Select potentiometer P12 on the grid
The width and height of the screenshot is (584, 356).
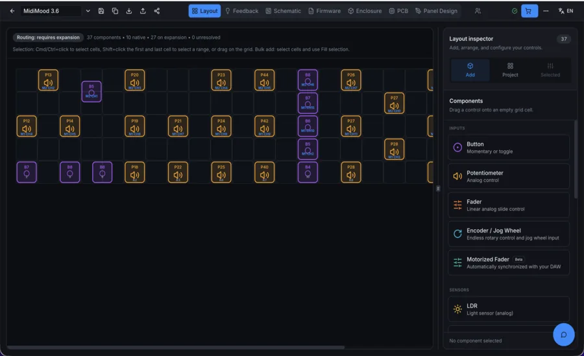[x=27, y=126]
